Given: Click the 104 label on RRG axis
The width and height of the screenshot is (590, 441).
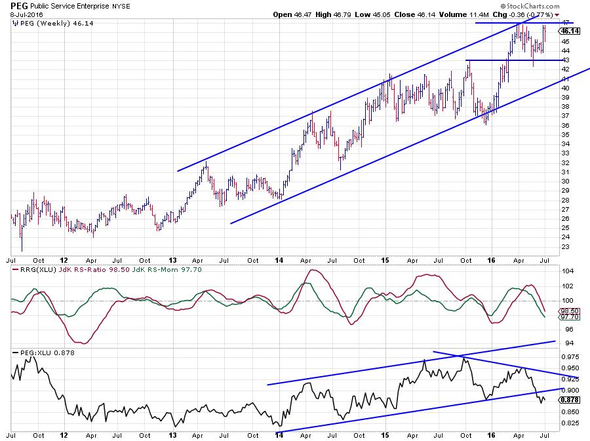Looking at the screenshot, I should [568, 271].
